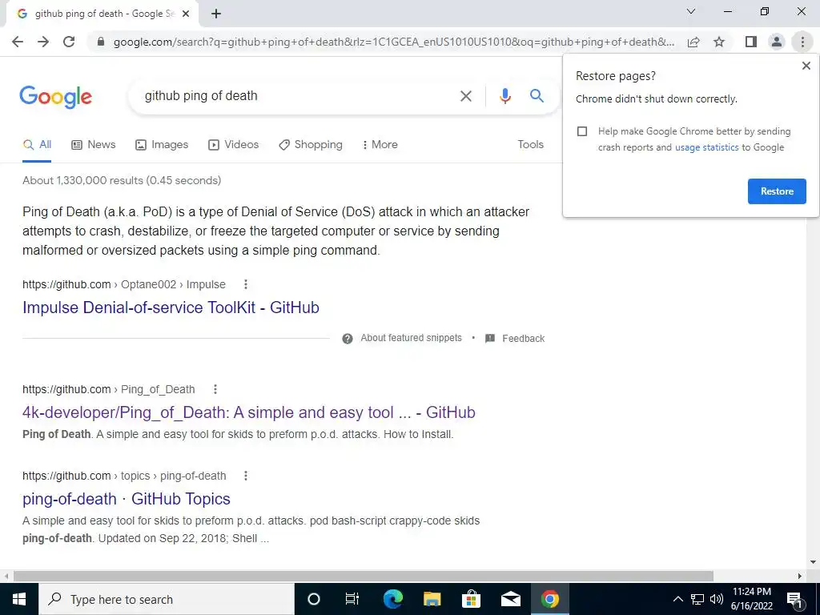The height and width of the screenshot is (615, 820).
Task: Click the vertical scrollbar down arrow
Action: coord(813,562)
